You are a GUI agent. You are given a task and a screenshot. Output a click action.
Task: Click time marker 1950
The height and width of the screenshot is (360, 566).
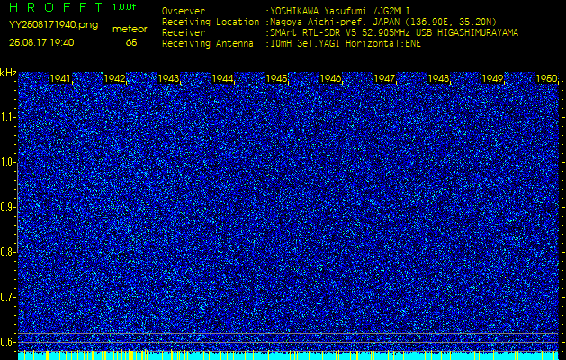pyautogui.click(x=547, y=78)
